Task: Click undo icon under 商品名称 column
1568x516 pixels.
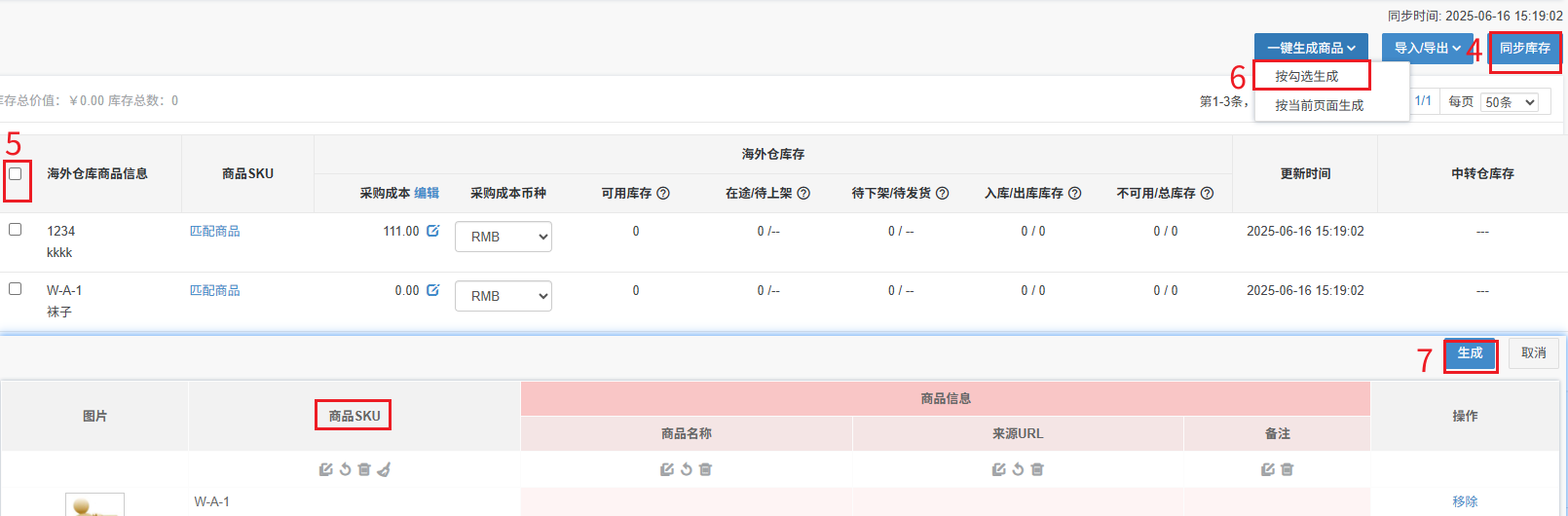Action: (x=687, y=469)
